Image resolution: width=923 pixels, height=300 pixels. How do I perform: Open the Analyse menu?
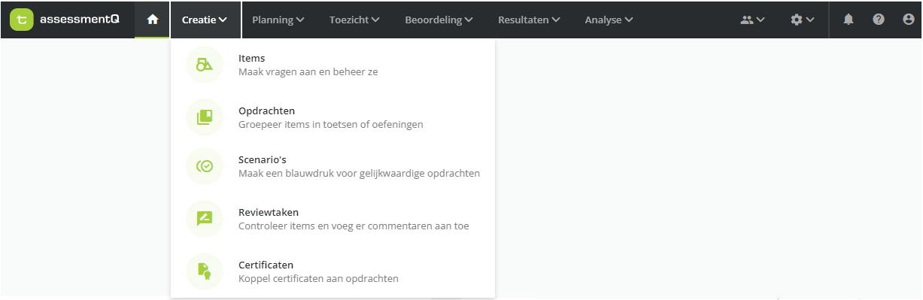tap(609, 20)
